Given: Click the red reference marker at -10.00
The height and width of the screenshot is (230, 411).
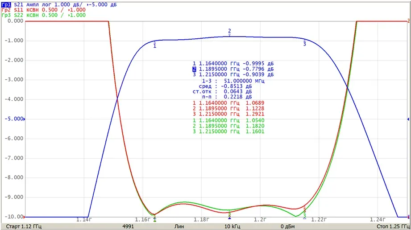Looking at the screenshot, I should point(25,217).
